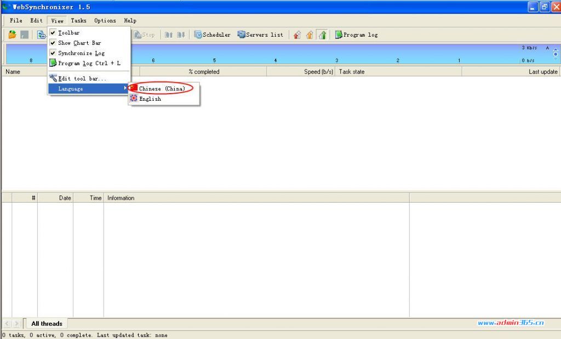This screenshot has height=339, width=561.
Task: Click the move-down arrows toolbar icon
Action: click(181, 35)
